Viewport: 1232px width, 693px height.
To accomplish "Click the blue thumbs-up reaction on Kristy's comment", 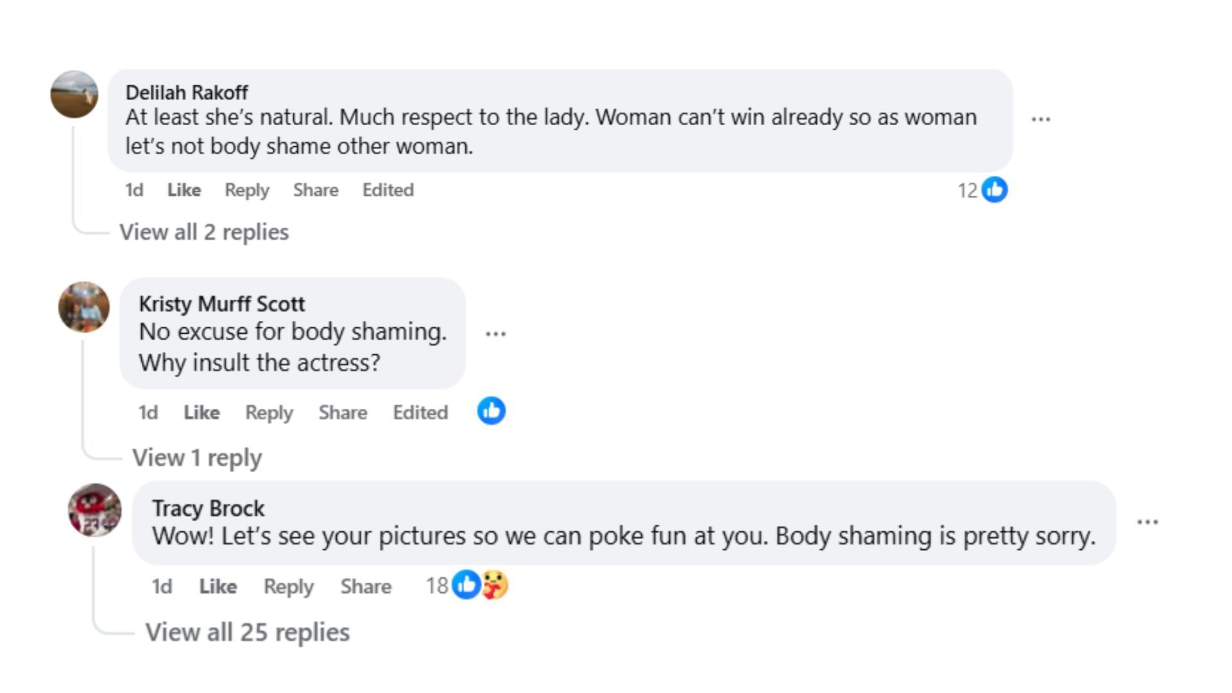I will [x=492, y=411].
